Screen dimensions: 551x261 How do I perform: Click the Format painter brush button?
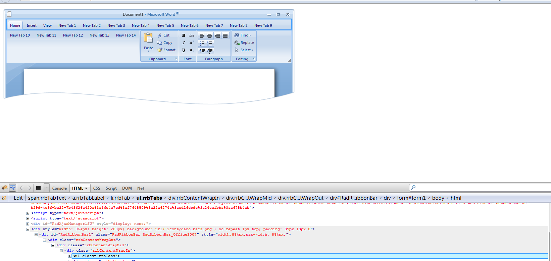[166, 50]
